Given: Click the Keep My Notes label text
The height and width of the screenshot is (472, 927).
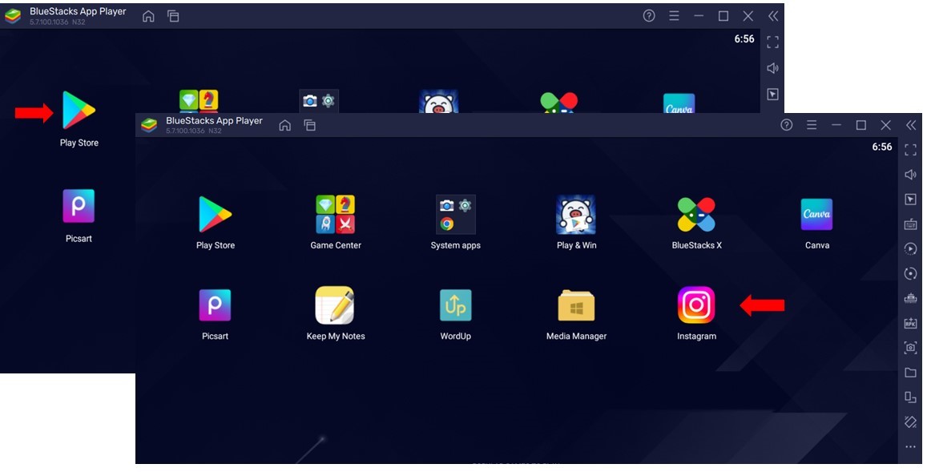Looking at the screenshot, I should pyautogui.click(x=336, y=336).
